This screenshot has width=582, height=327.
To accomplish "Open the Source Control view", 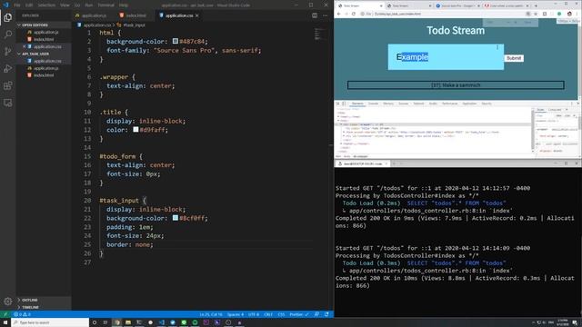I will tap(8, 52).
